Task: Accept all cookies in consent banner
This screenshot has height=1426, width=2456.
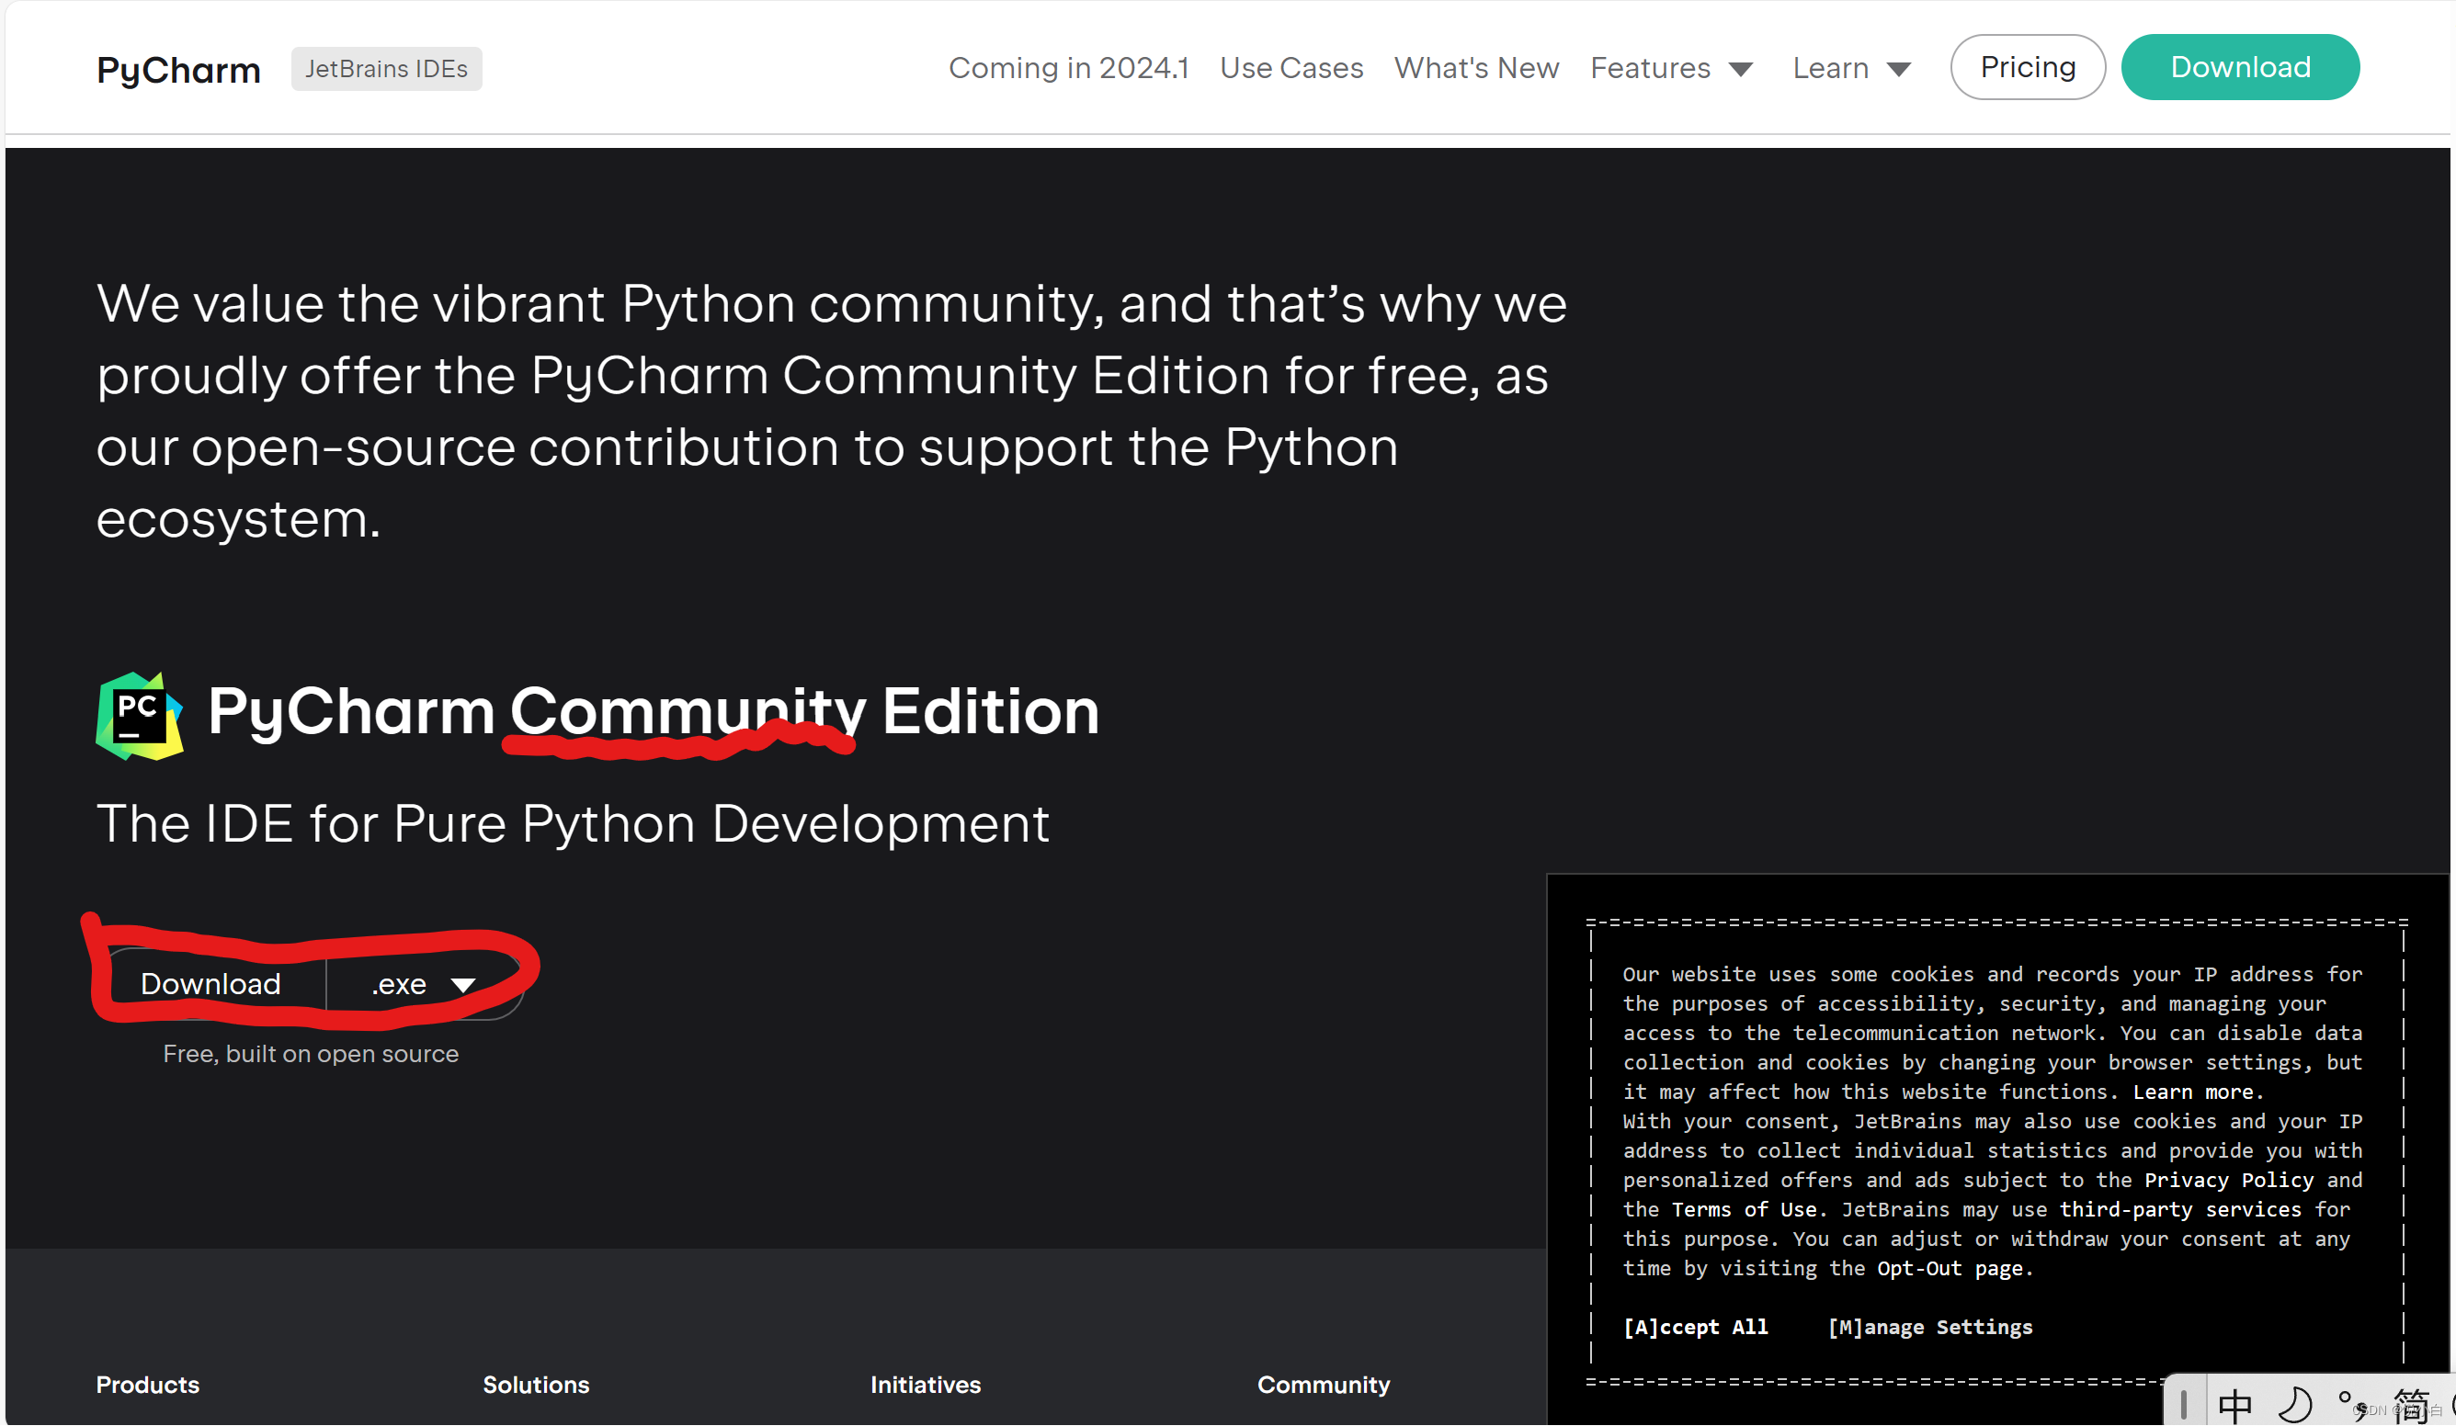Action: pyautogui.click(x=1695, y=1328)
